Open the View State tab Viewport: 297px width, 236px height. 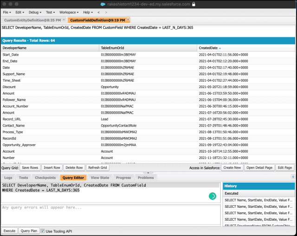(x=100, y=178)
